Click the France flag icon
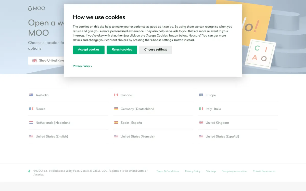 click(31, 109)
